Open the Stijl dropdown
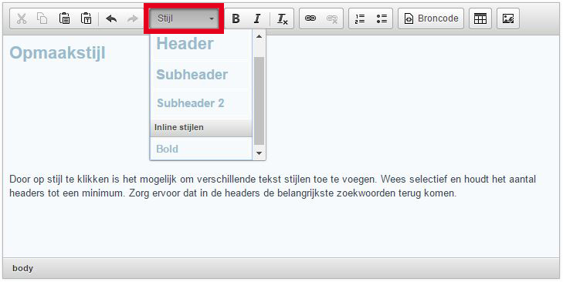The image size is (563, 282). (x=184, y=18)
